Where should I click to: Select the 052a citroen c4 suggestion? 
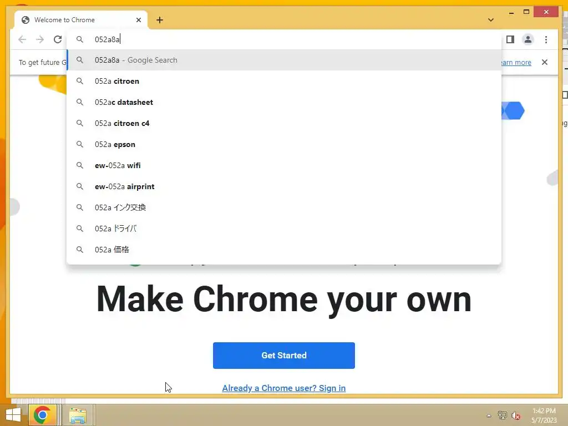(x=284, y=123)
